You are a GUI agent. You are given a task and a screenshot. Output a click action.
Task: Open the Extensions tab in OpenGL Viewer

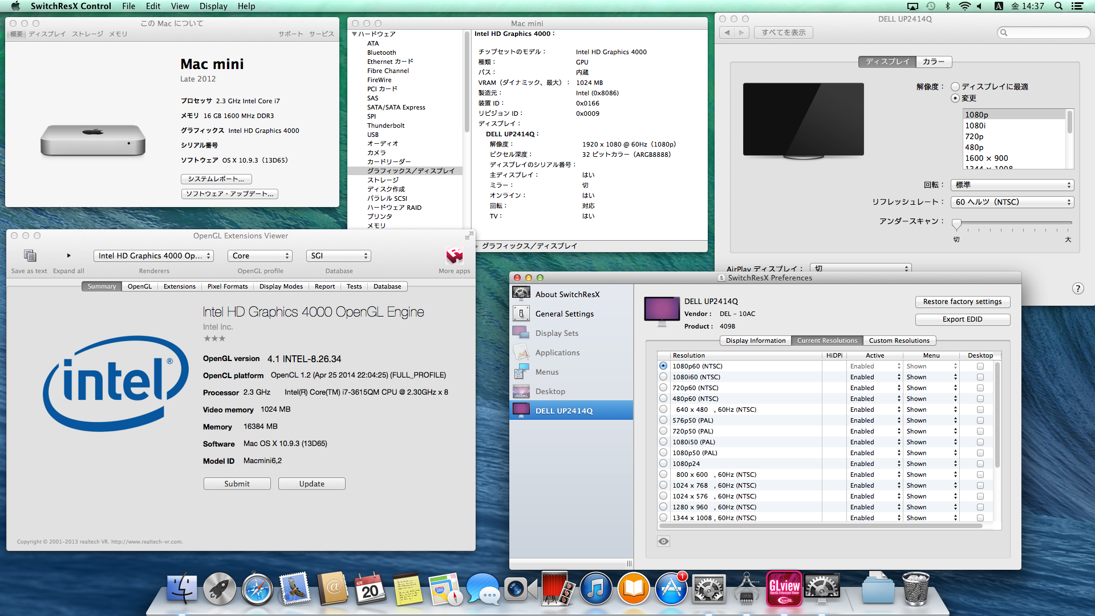click(179, 286)
